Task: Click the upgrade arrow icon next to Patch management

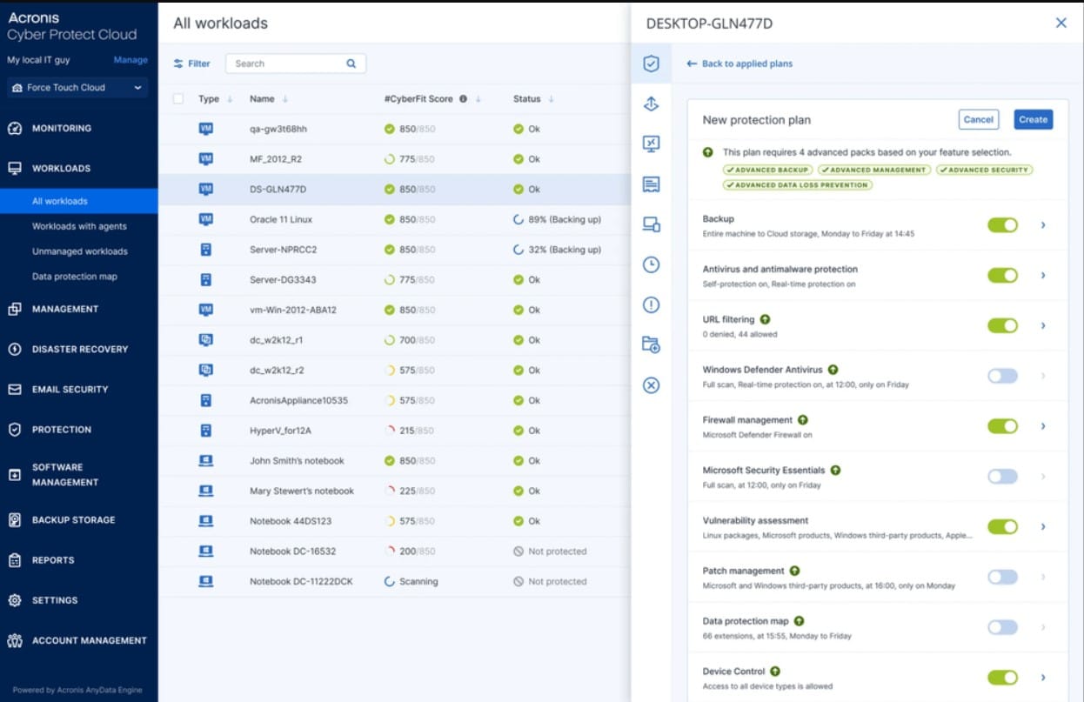Action: (794, 572)
